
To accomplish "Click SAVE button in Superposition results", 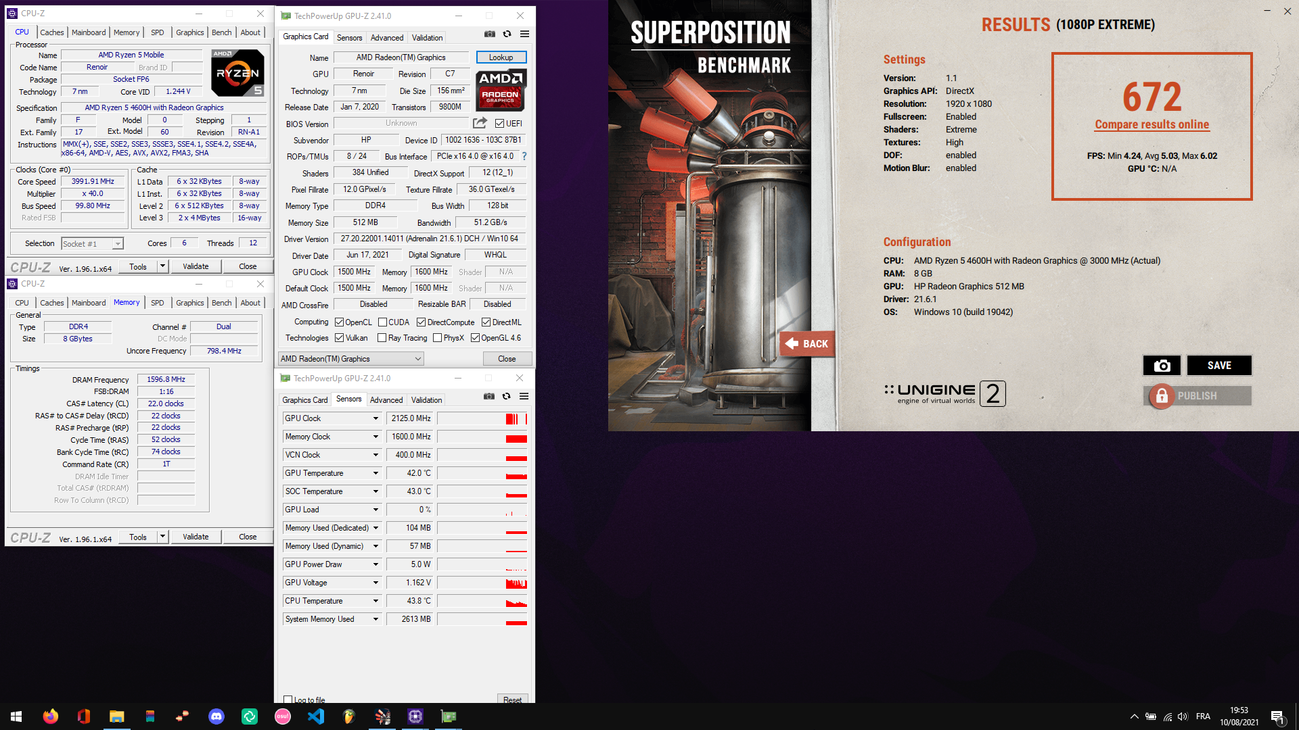I will tap(1219, 365).
